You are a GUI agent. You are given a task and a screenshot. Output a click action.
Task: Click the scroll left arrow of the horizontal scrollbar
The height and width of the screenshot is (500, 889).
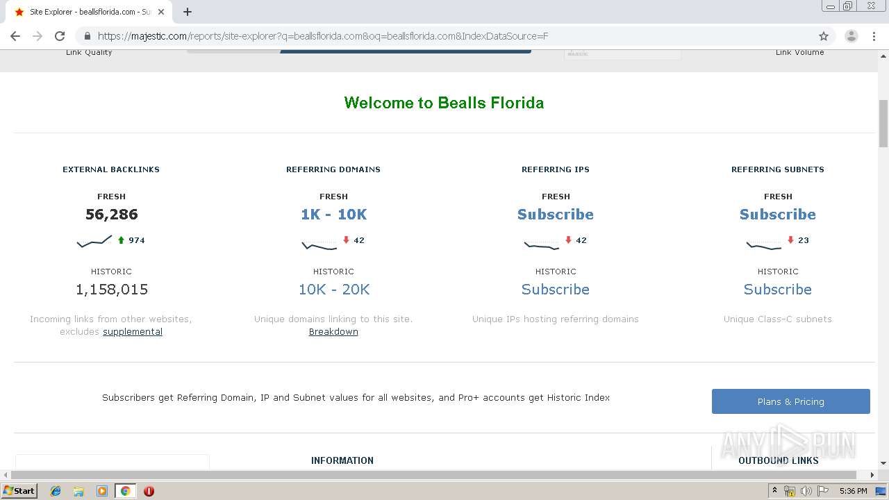click(x=6, y=475)
